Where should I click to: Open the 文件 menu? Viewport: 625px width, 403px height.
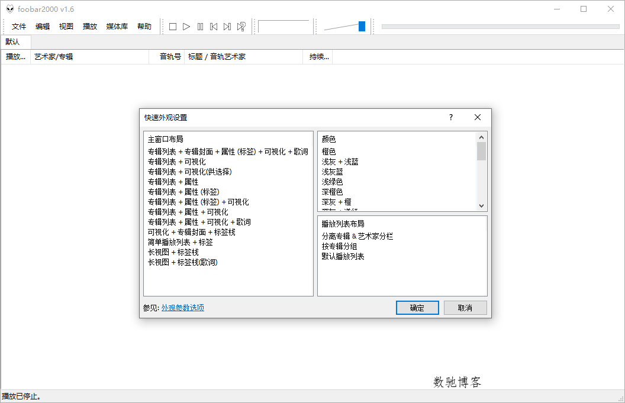19,27
